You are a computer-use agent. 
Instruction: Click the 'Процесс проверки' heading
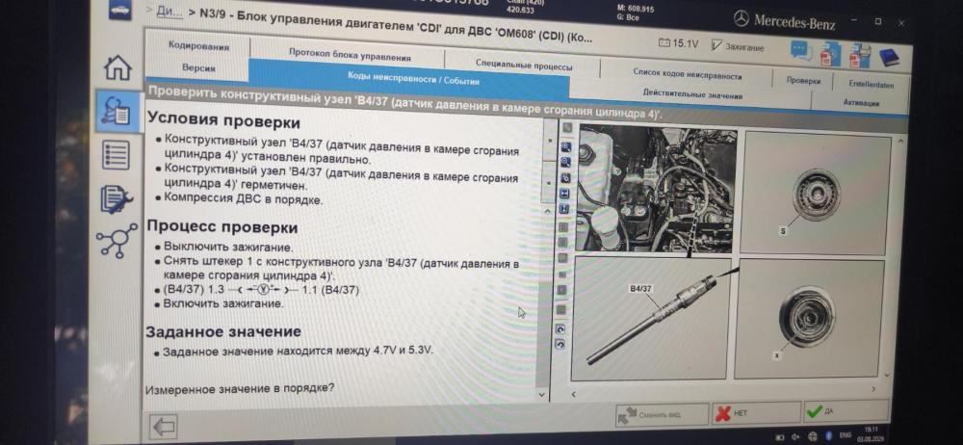[222, 226]
